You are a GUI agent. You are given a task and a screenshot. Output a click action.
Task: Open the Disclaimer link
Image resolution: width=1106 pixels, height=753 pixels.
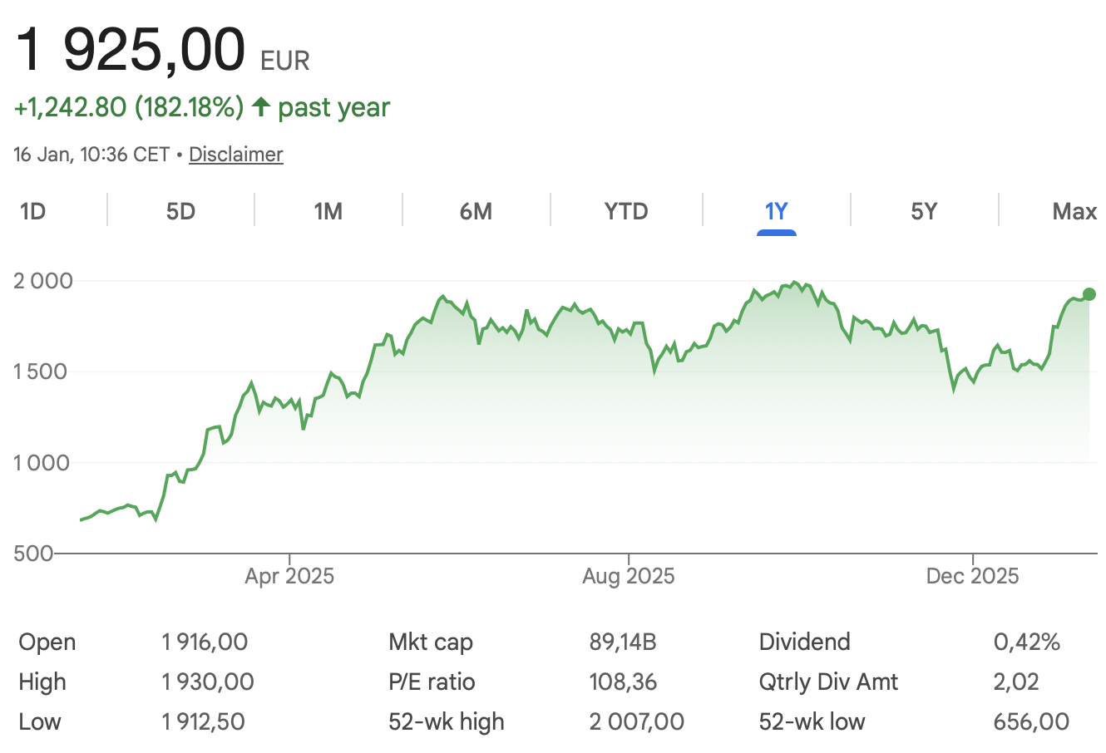click(x=235, y=155)
